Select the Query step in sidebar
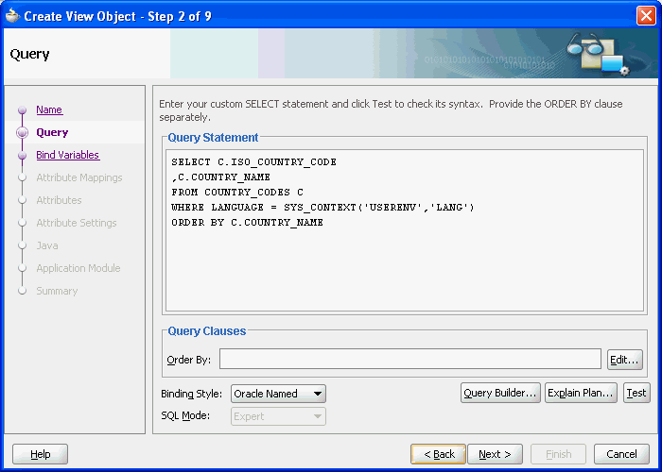 point(52,132)
